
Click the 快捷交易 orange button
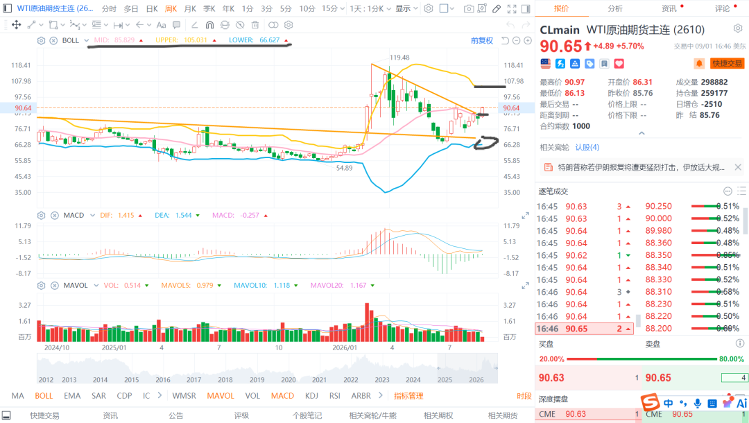(727, 64)
